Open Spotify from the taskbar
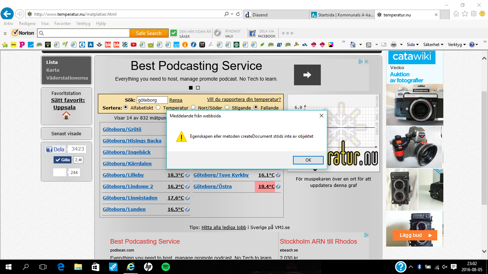The width and height of the screenshot is (488, 274). pos(165,267)
